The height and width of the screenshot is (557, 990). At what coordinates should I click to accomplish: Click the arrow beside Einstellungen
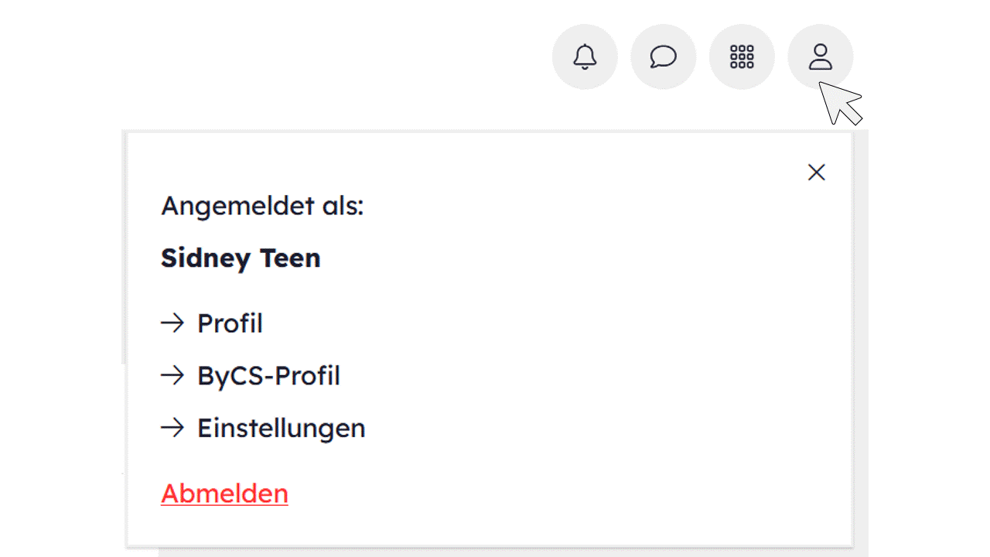pos(172,428)
